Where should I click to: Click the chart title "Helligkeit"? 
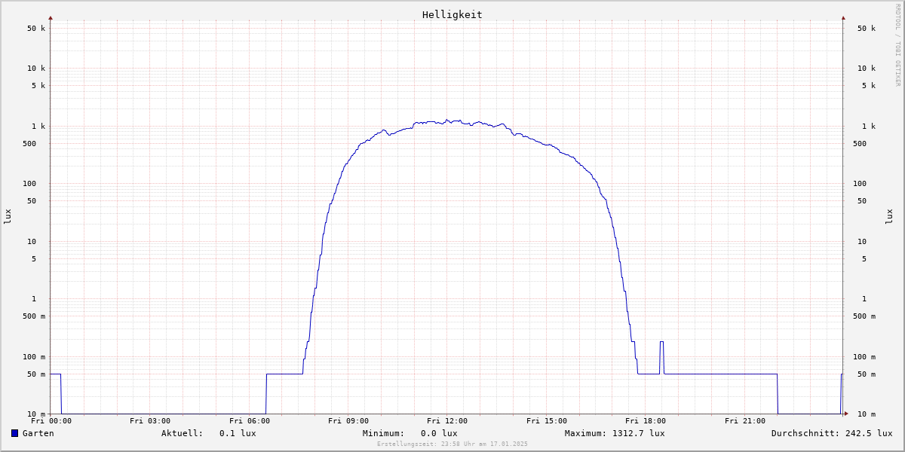click(x=452, y=14)
